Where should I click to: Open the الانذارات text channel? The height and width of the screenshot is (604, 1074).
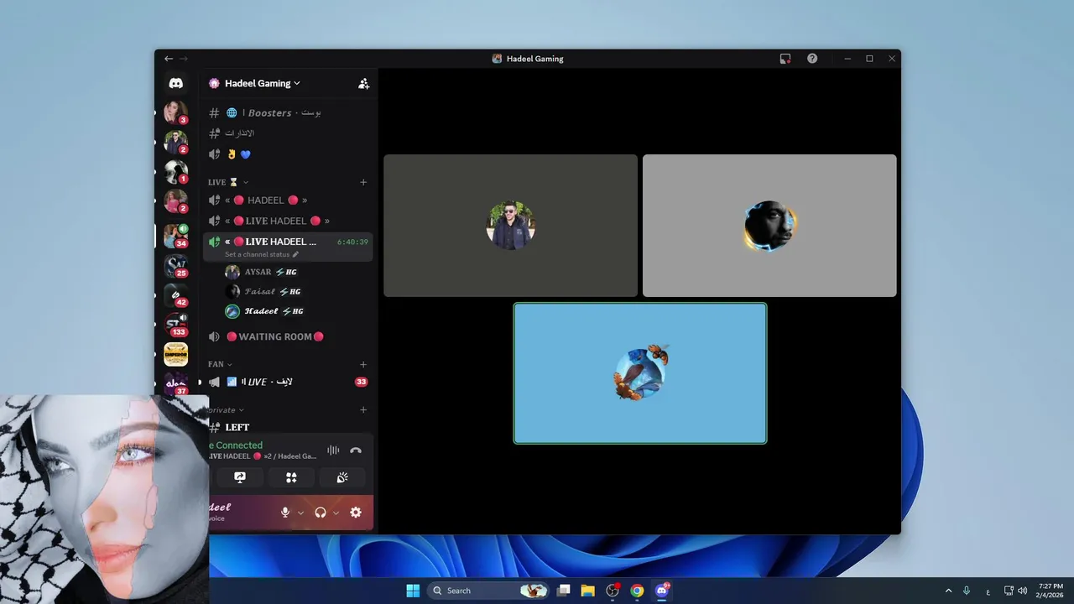tap(288, 133)
